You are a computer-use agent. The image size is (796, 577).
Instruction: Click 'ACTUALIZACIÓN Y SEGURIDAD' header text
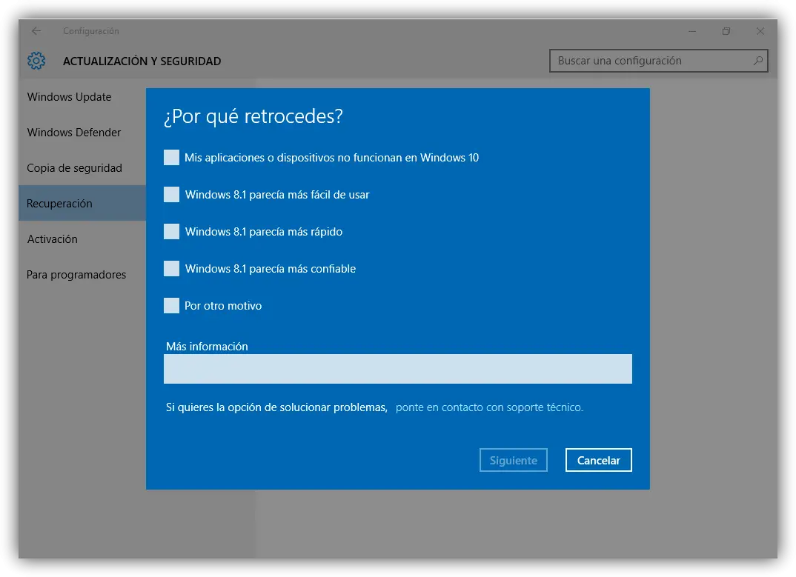click(142, 61)
